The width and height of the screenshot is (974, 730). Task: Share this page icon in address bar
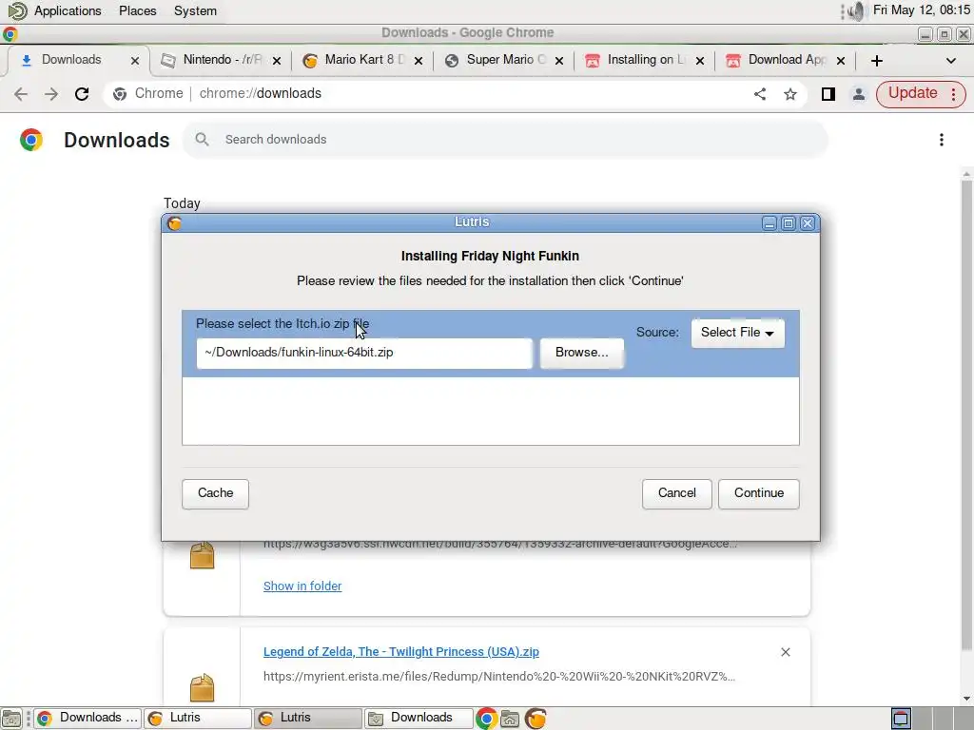[760, 94]
